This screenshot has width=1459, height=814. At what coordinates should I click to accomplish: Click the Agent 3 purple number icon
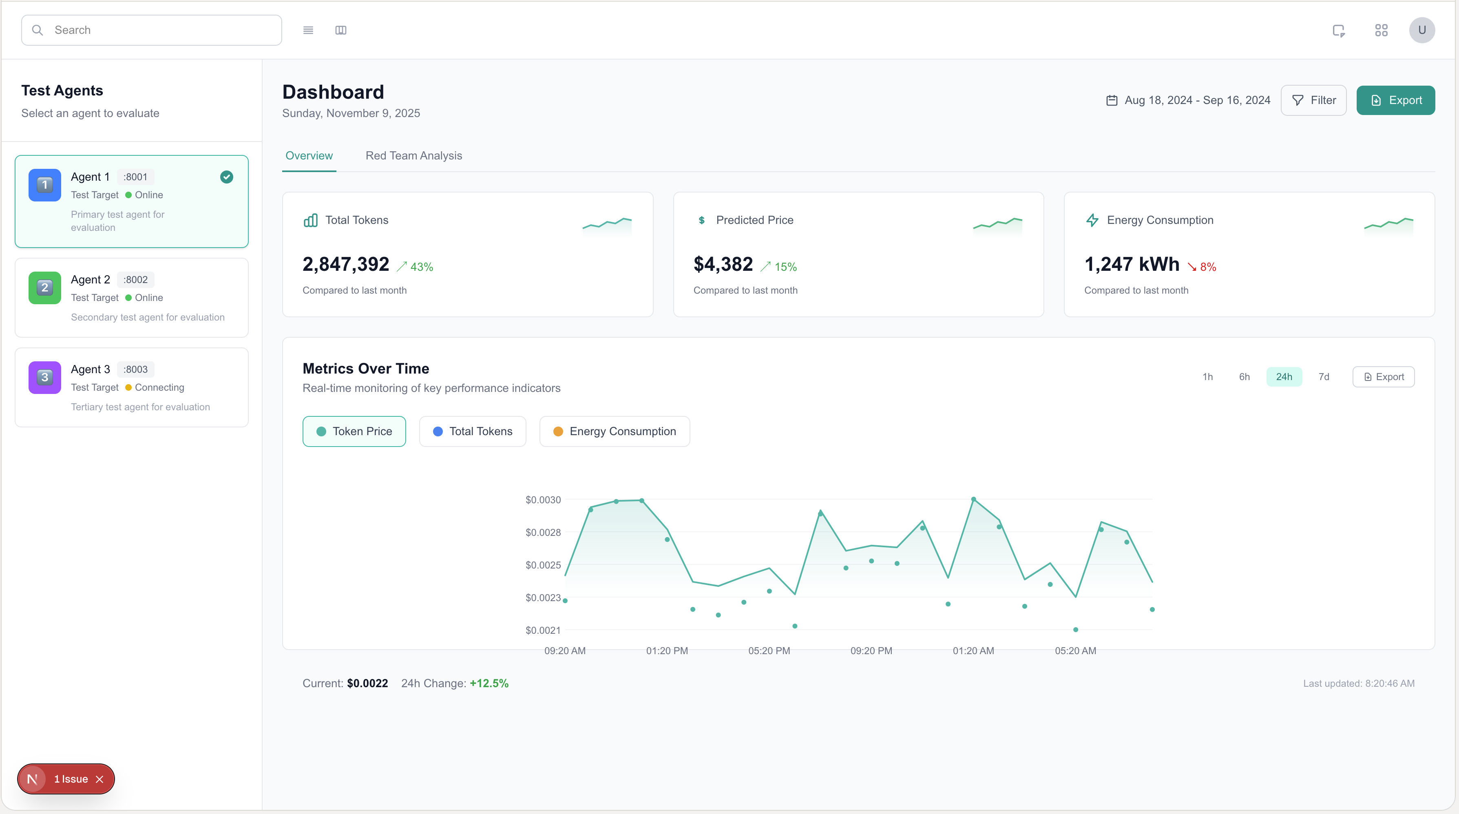point(45,377)
